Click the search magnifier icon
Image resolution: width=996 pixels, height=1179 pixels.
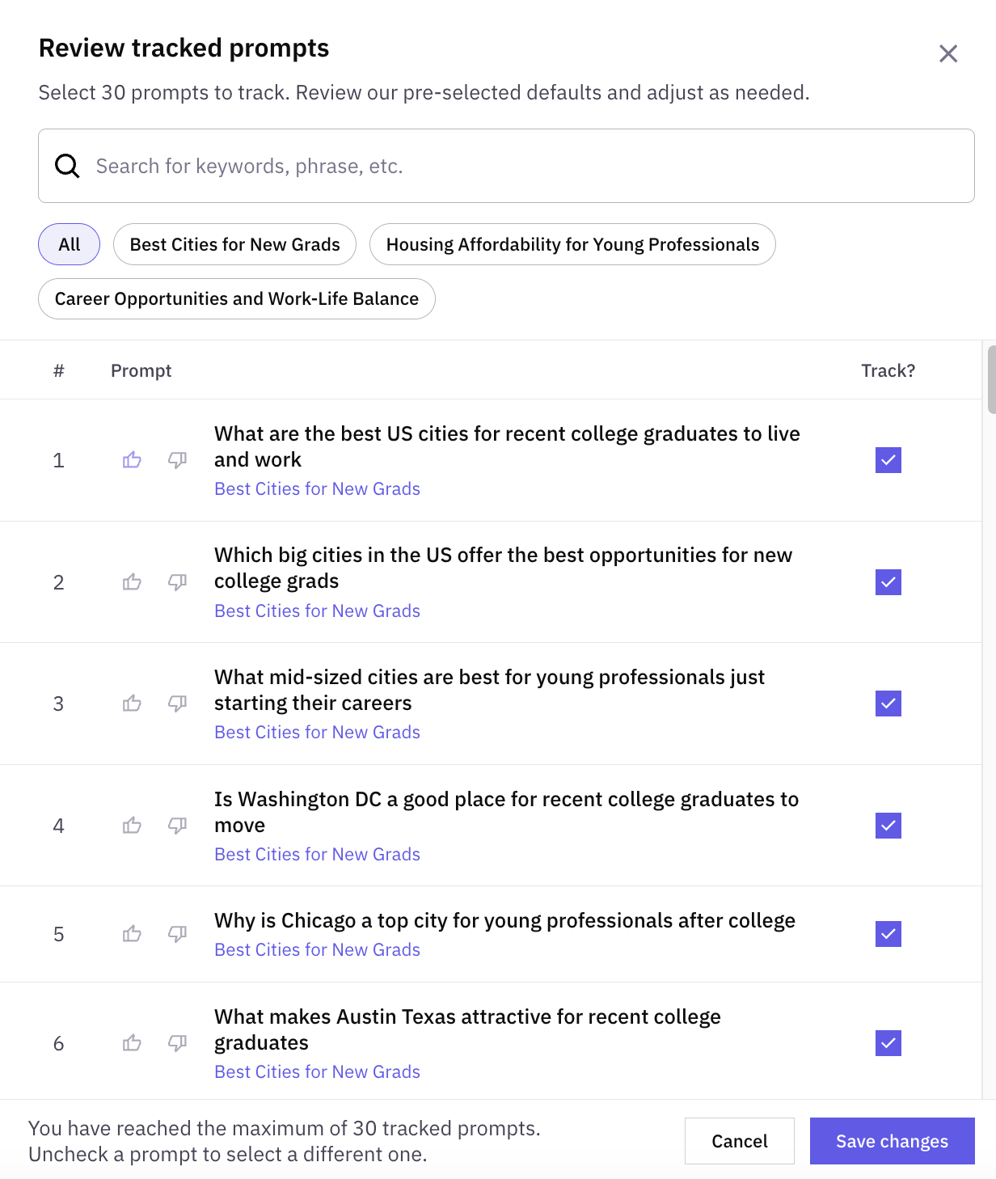pyautogui.click(x=67, y=166)
